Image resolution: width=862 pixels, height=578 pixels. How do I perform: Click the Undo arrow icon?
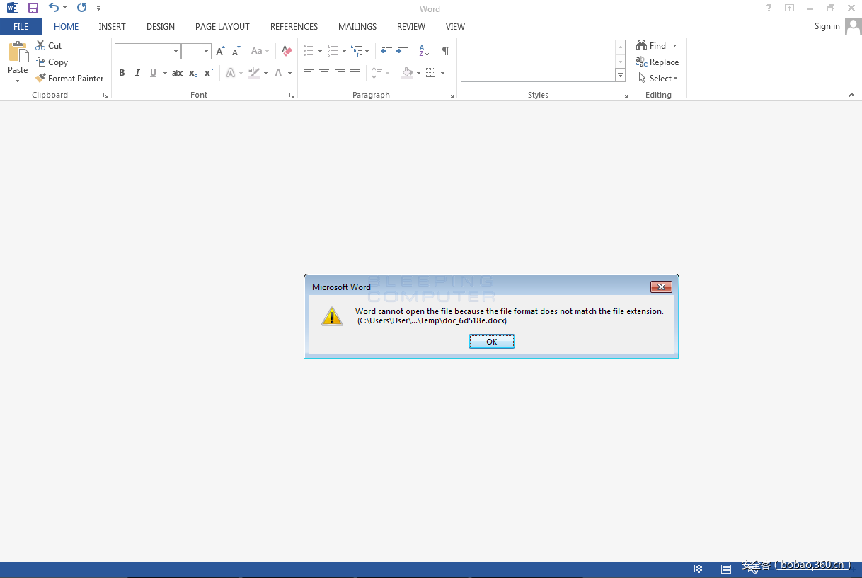pos(54,8)
